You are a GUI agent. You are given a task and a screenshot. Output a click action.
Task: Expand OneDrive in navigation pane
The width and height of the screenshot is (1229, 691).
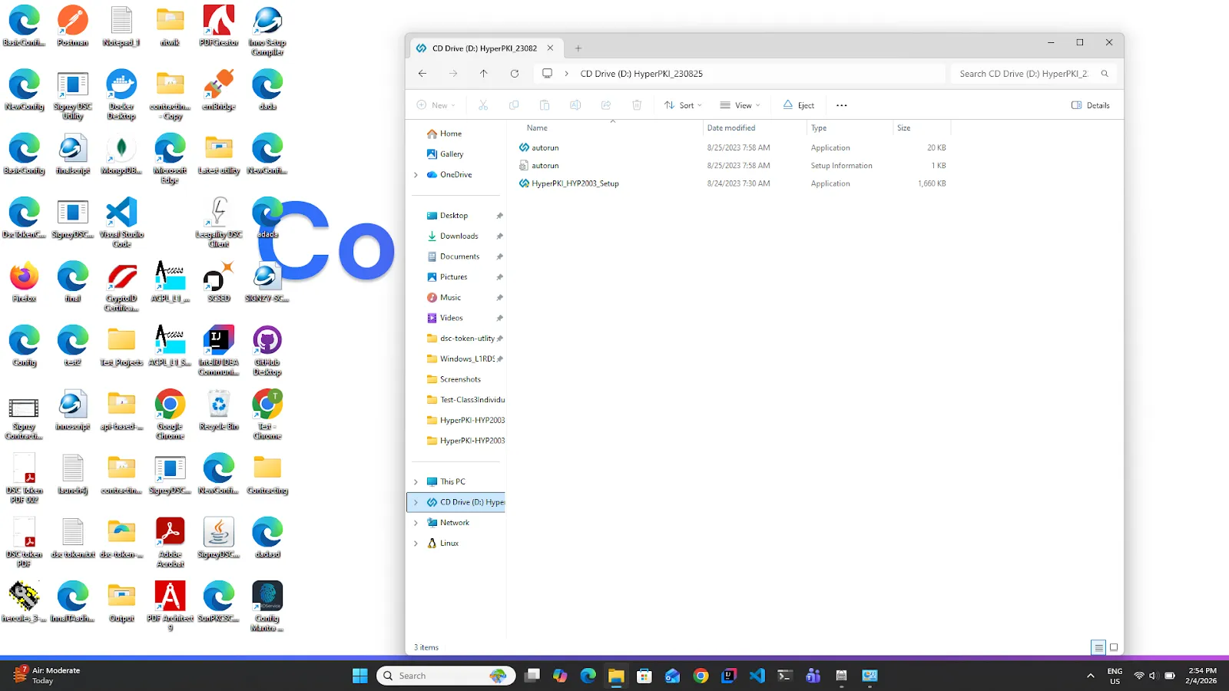pos(416,175)
